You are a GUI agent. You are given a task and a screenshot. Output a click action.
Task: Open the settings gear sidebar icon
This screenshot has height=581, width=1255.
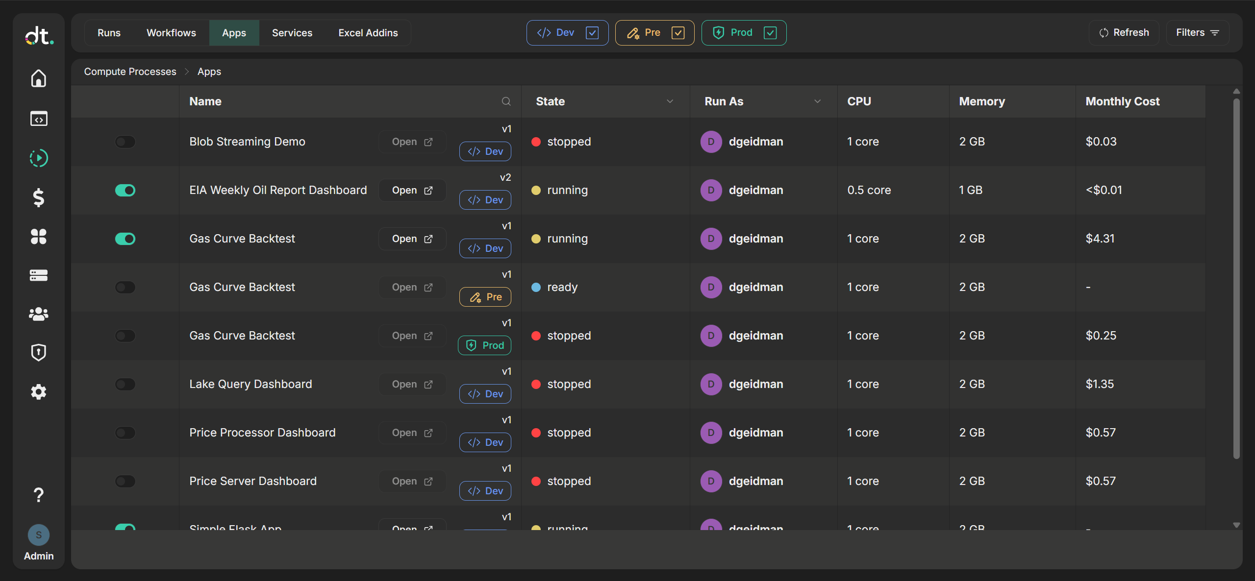(x=39, y=392)
